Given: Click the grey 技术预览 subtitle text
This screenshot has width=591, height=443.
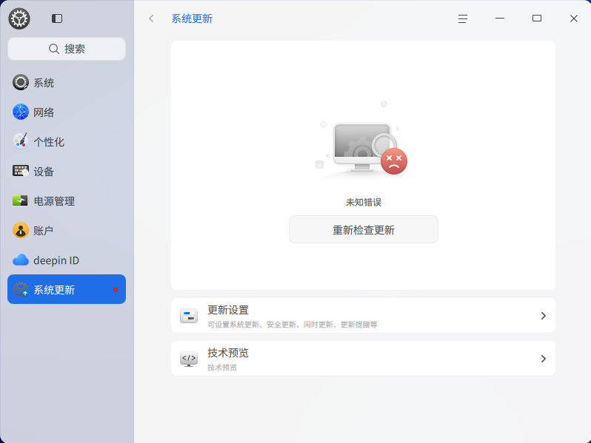Looking at the screenshot, I should (x=222, y=368).
